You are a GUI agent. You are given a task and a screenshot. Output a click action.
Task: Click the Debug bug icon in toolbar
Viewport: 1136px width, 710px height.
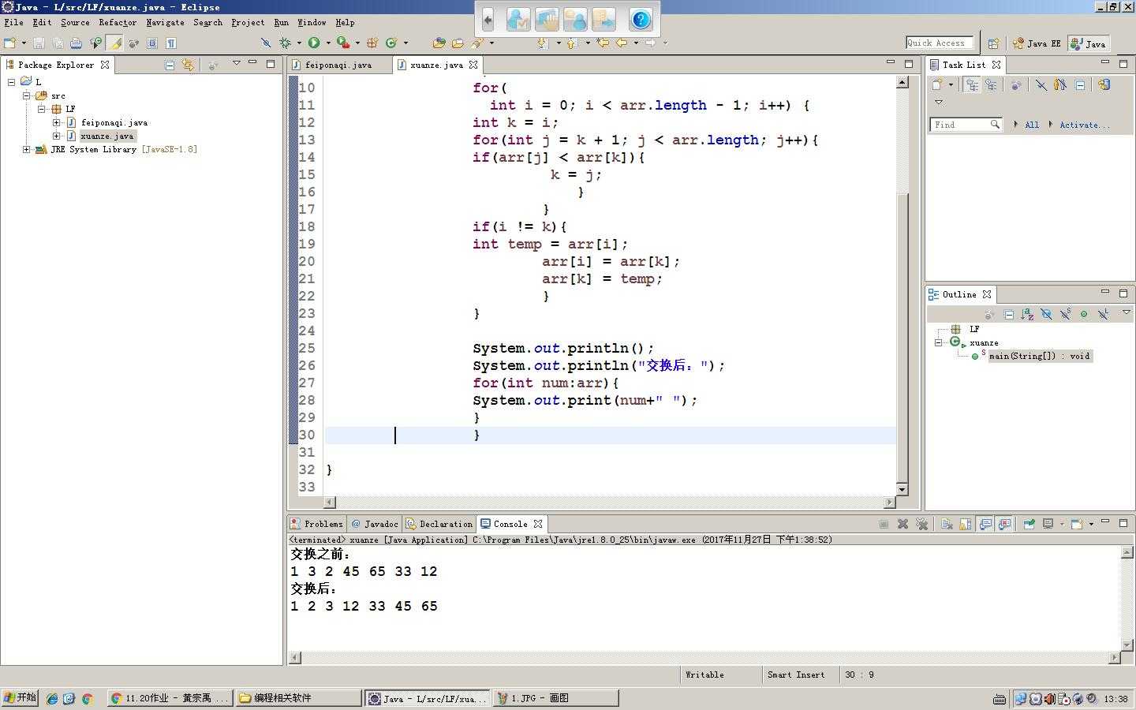point(285,43)
